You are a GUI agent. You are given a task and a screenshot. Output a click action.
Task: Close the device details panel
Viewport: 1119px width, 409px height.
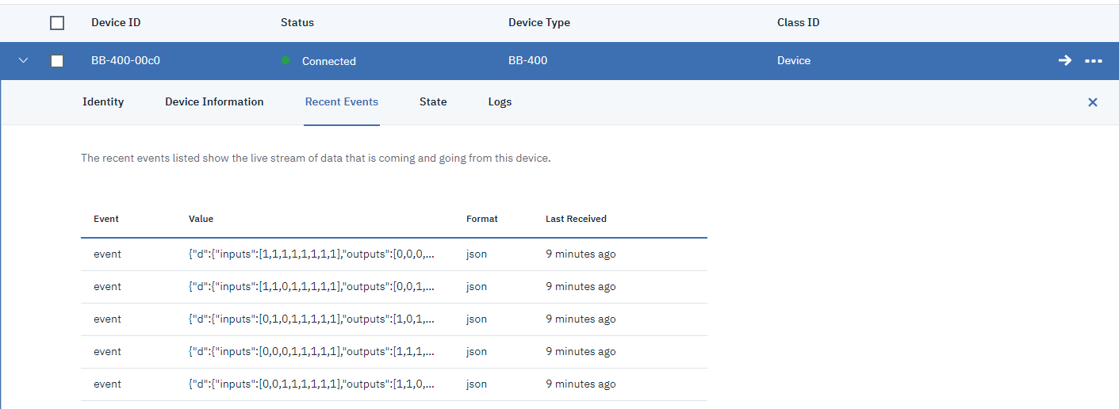[1093, 102]
